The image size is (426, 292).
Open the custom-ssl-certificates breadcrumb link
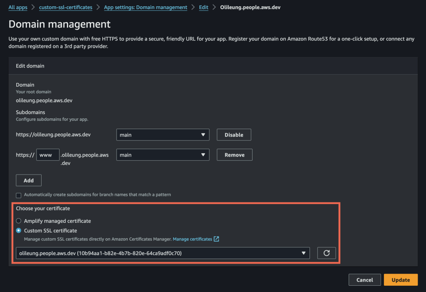point(65,7)
